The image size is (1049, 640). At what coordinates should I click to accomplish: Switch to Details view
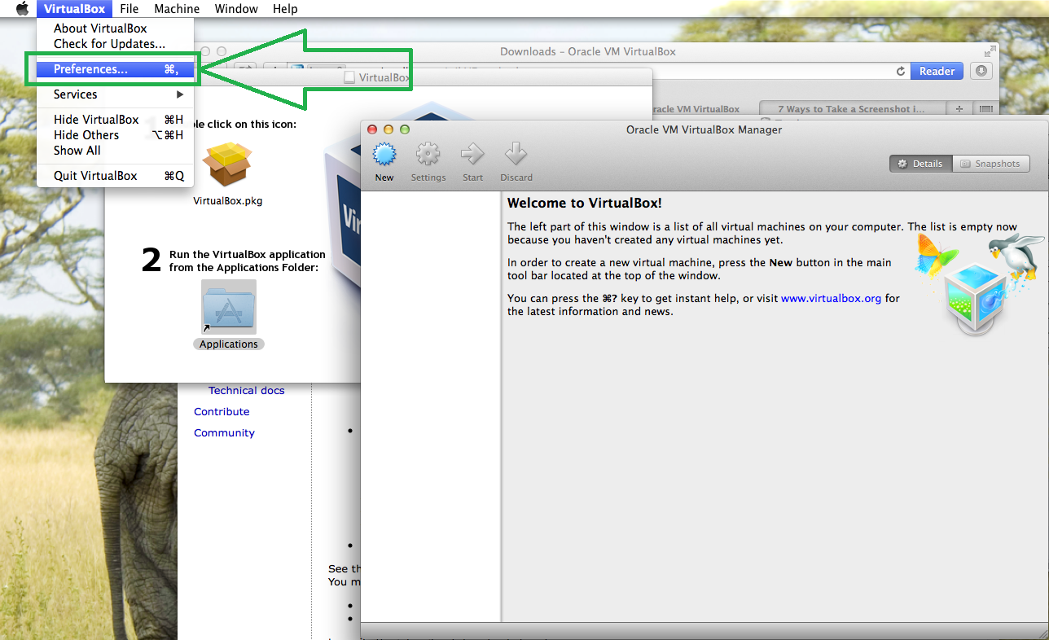point(920,164)
